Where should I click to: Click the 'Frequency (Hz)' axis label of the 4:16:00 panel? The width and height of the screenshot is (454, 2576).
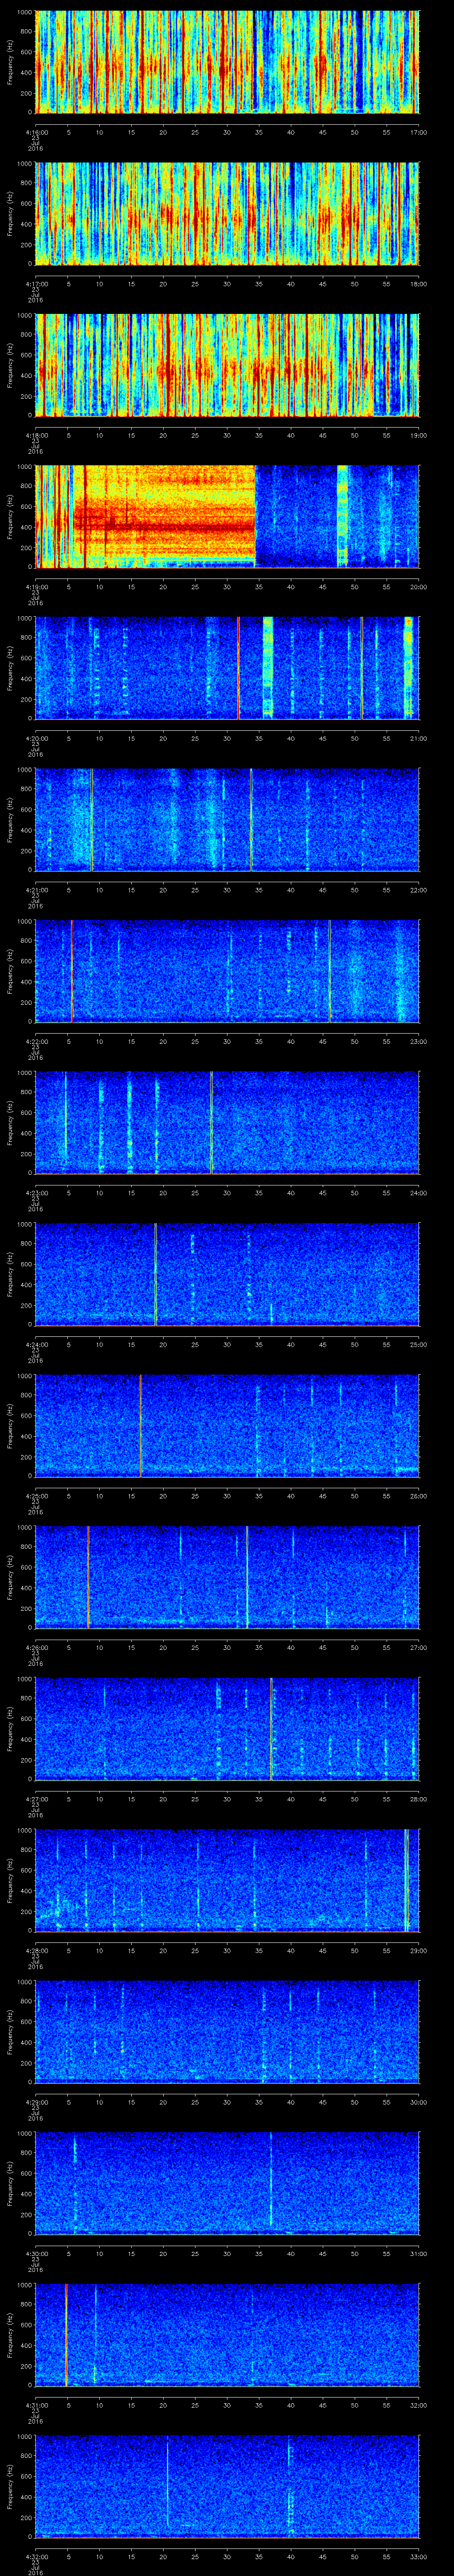pos(10,62)
